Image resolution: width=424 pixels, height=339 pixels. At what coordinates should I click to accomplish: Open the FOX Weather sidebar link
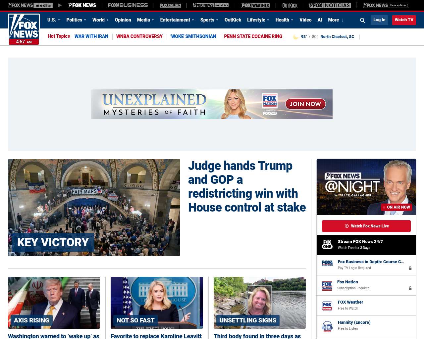(x=350, y=302)
